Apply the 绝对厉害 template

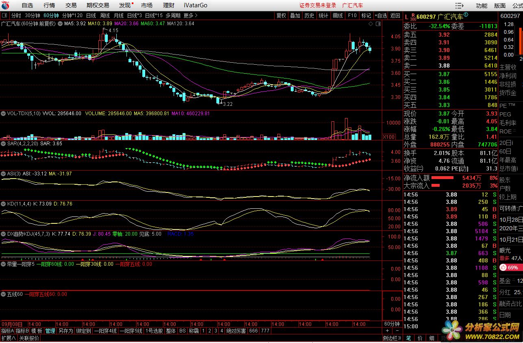coord(236,331)
